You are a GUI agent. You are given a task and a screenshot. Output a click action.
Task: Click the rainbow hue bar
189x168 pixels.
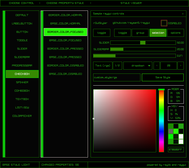[x=161, y=121]
